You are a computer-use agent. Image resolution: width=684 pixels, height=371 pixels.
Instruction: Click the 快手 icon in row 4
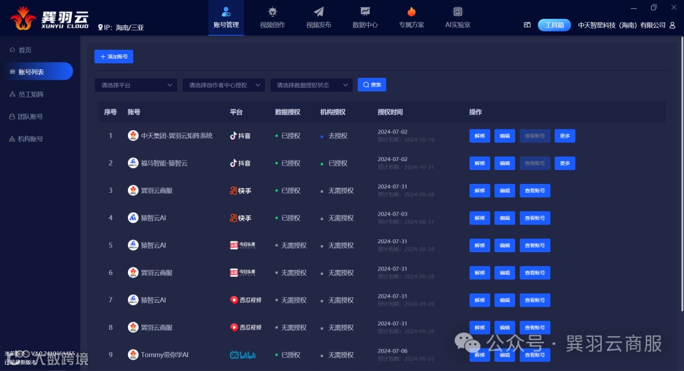(x=241, y=218)
